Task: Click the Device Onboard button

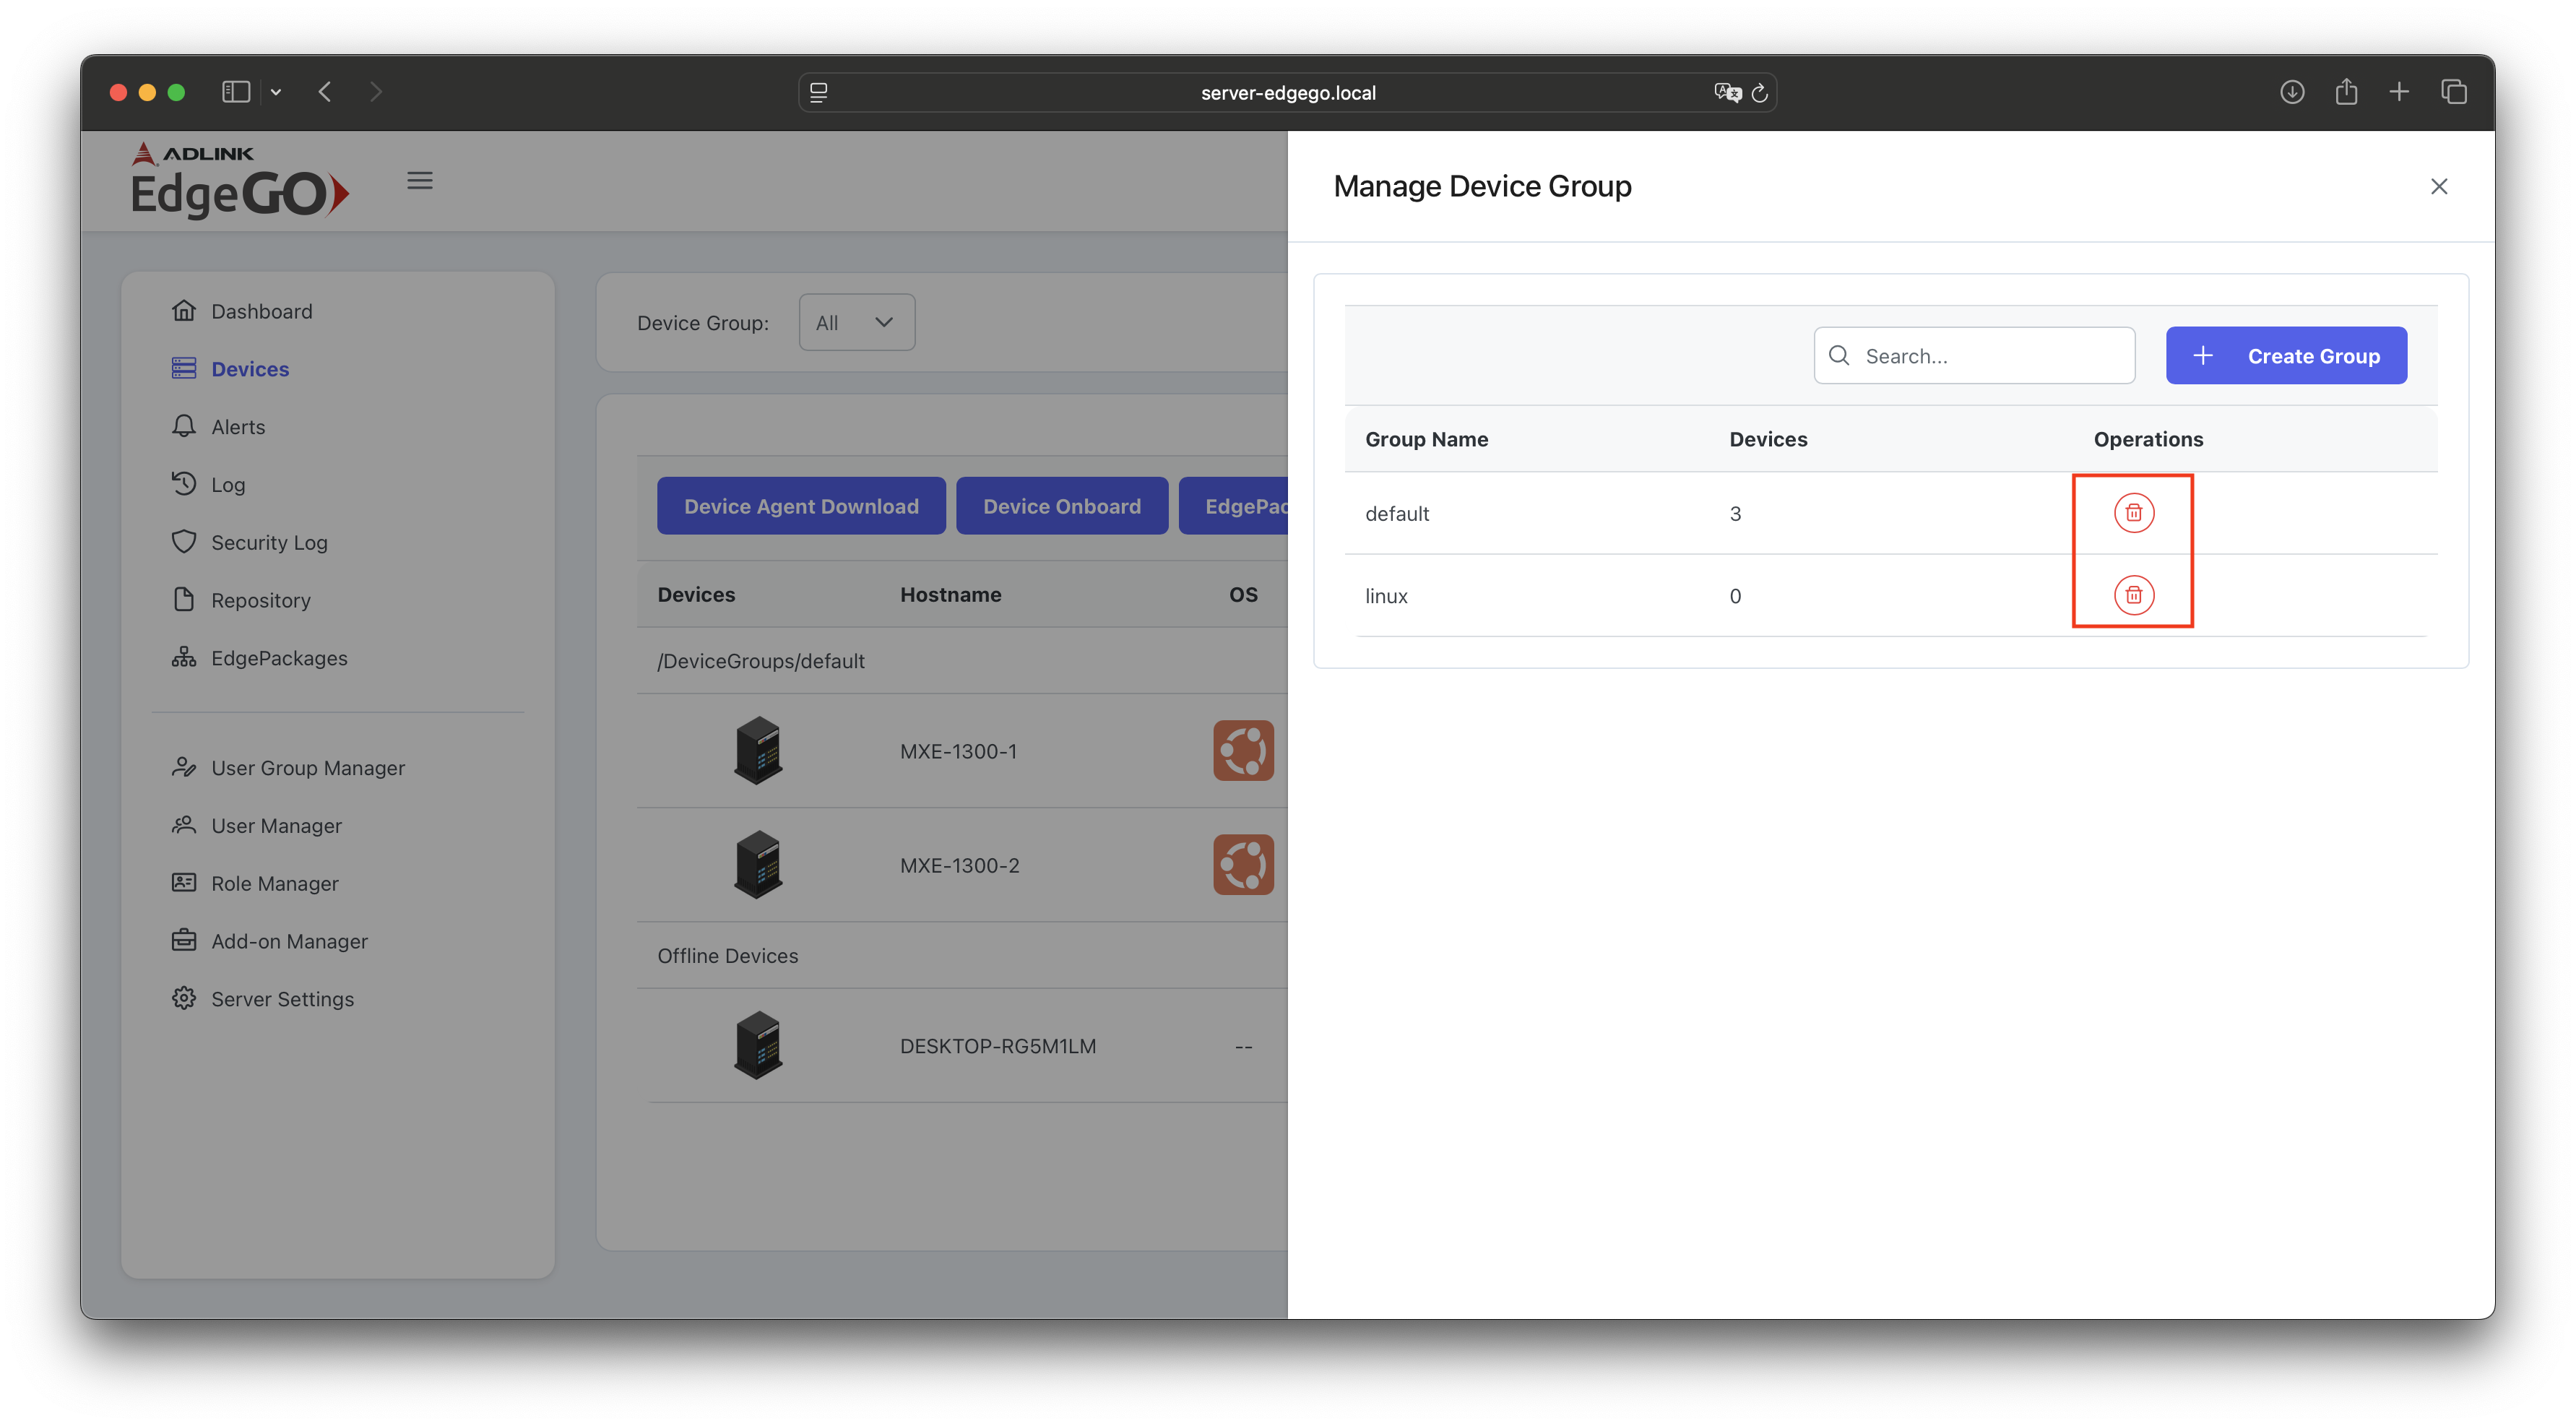Action: 1062,506
